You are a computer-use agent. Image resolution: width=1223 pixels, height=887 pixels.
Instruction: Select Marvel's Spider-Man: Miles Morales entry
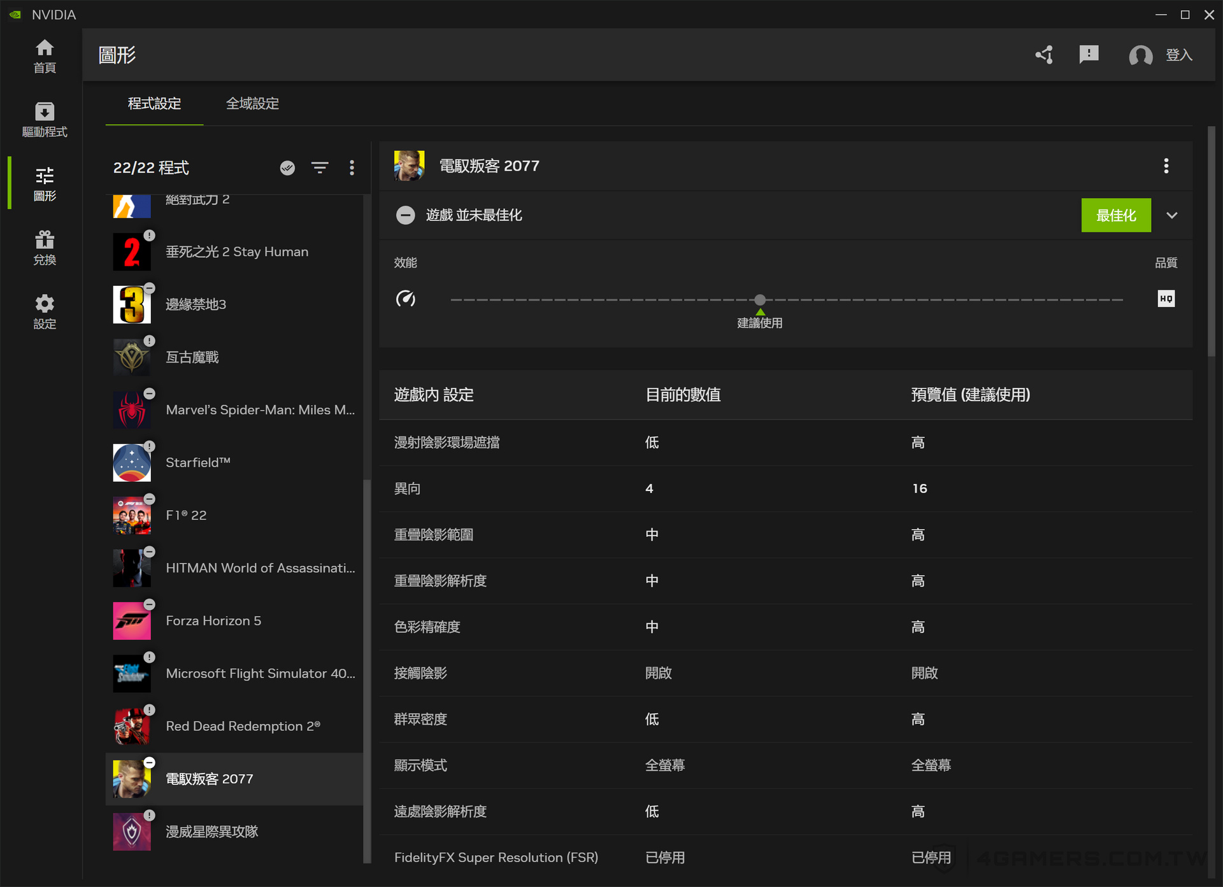tap(234, 411)
